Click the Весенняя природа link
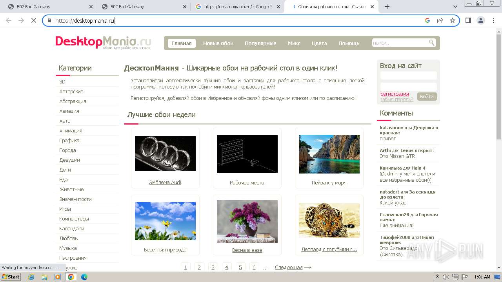The width and height of the screenshot is (502, 282). click(x=165, y=250)
